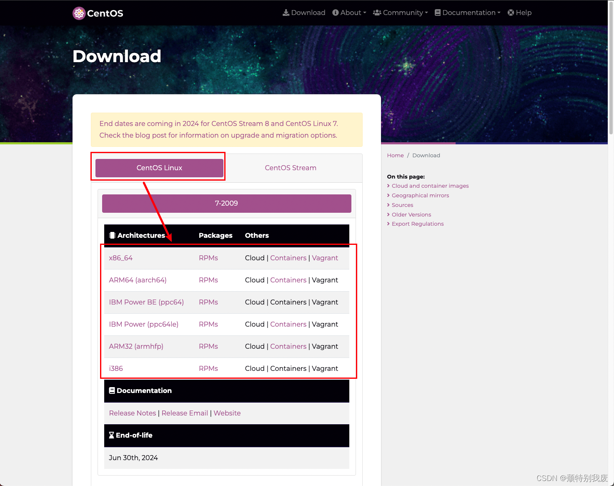Open the Release Email link

(x=185, y=413)
